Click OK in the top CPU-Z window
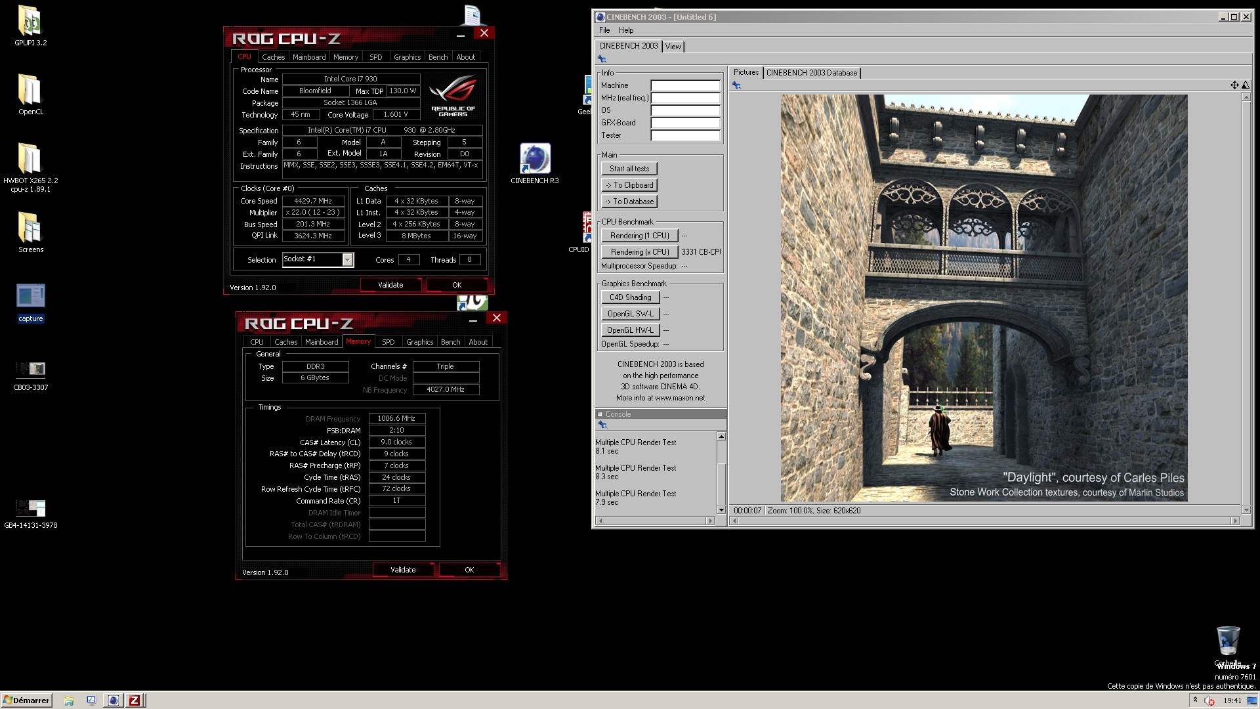1260x709 pixels. pos(457,285)
